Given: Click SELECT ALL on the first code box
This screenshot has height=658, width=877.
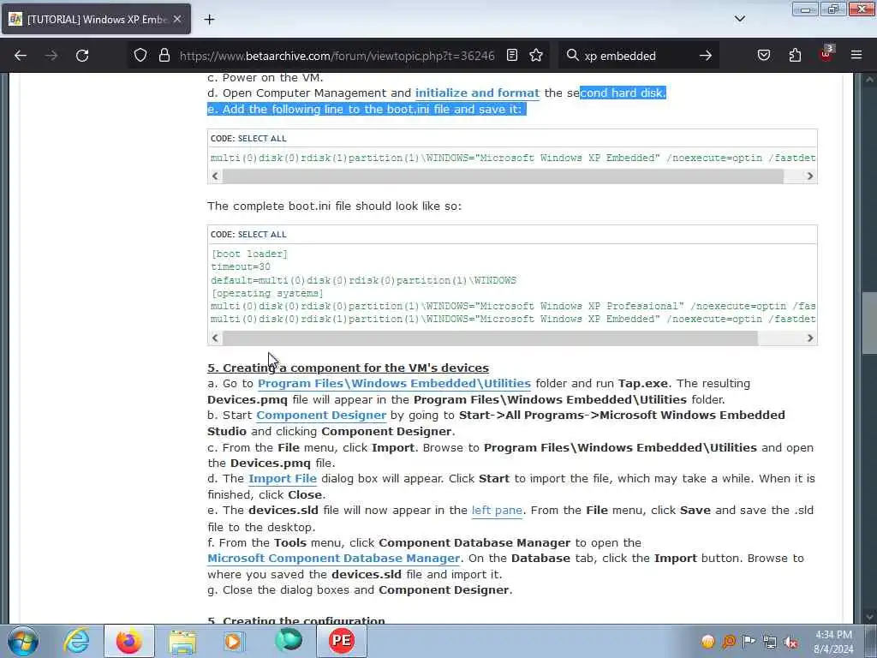Looking at the screenshot, I should (262, 138).
